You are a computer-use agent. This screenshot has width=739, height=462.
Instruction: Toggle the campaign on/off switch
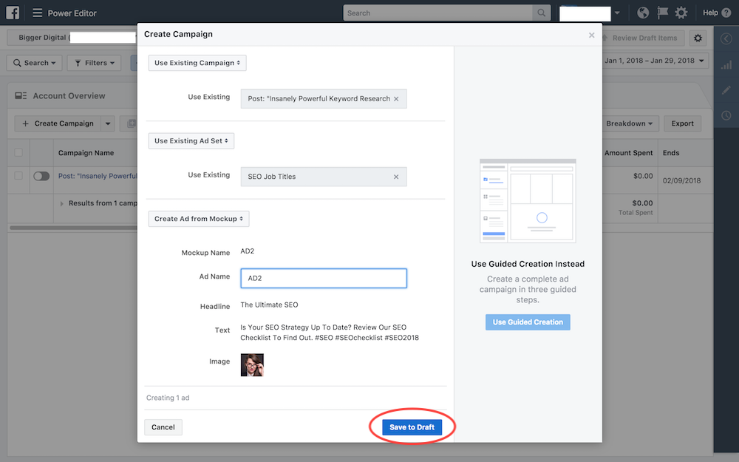pyautogui.click(x=41, y=176)
